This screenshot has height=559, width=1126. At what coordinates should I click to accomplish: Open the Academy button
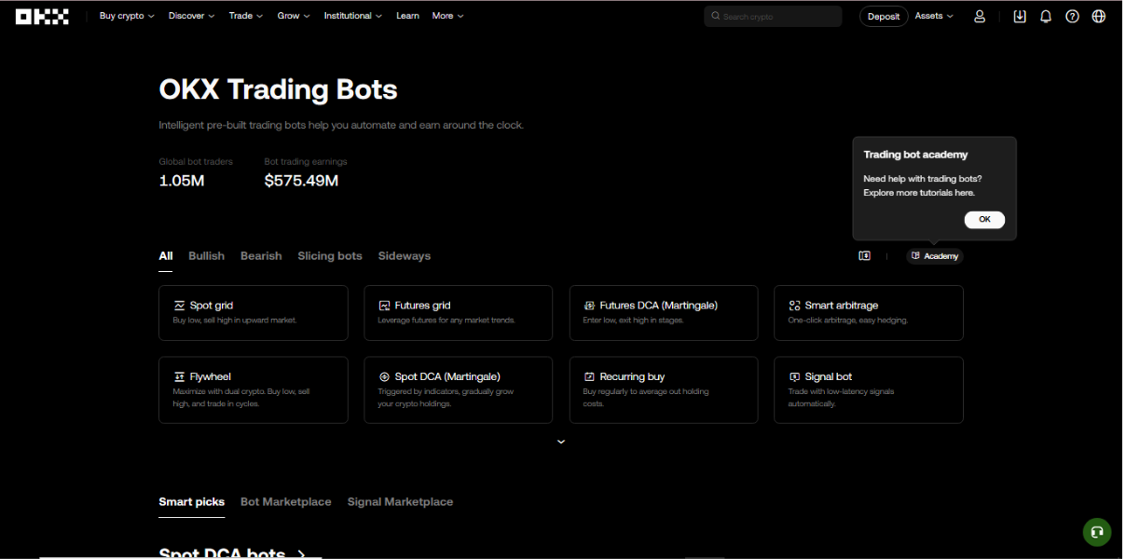tap(935, 255)
